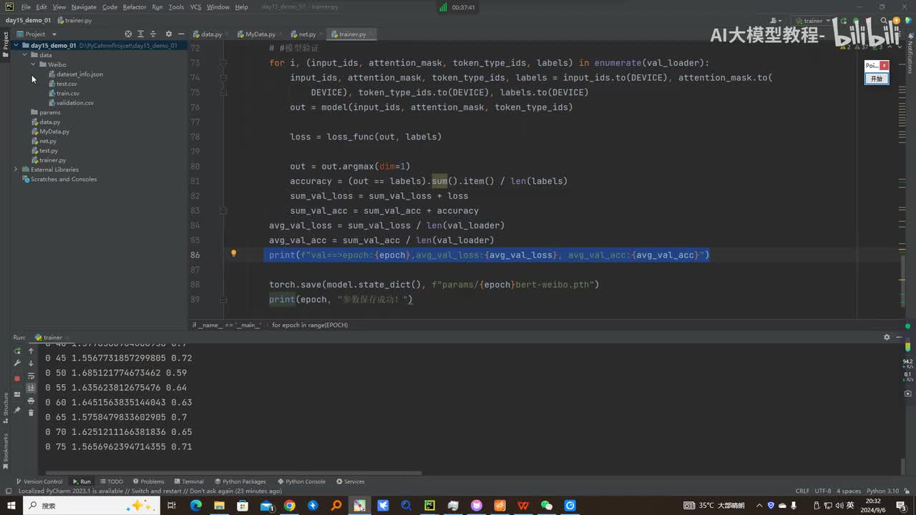The height and width of the screenshot is (515, 916).
Task: Open net.py from Project tree
Action: [44, 141]
